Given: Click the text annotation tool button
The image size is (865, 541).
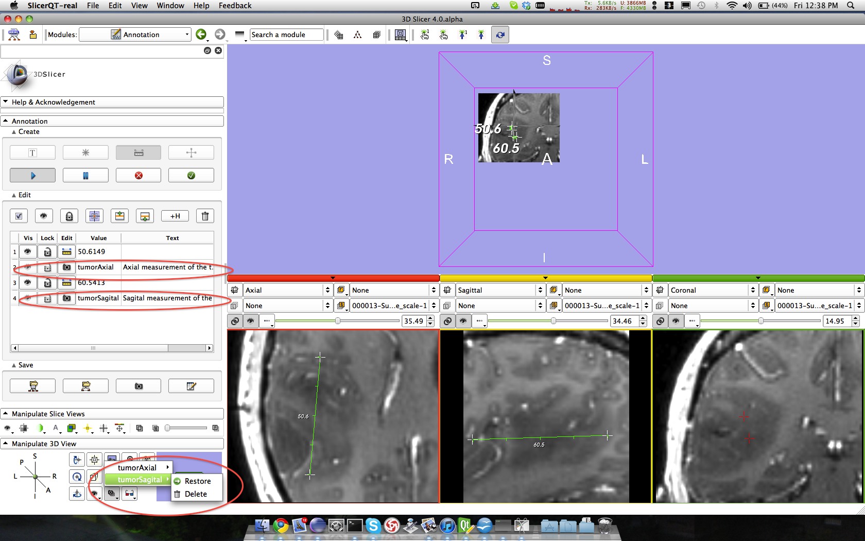Looking at the screenshot, I should pyautogui.click(x=32, y=153).
